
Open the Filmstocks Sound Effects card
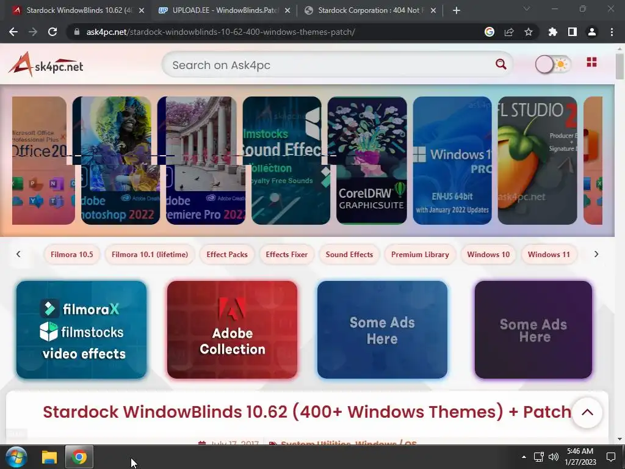[x=286, y=161]
